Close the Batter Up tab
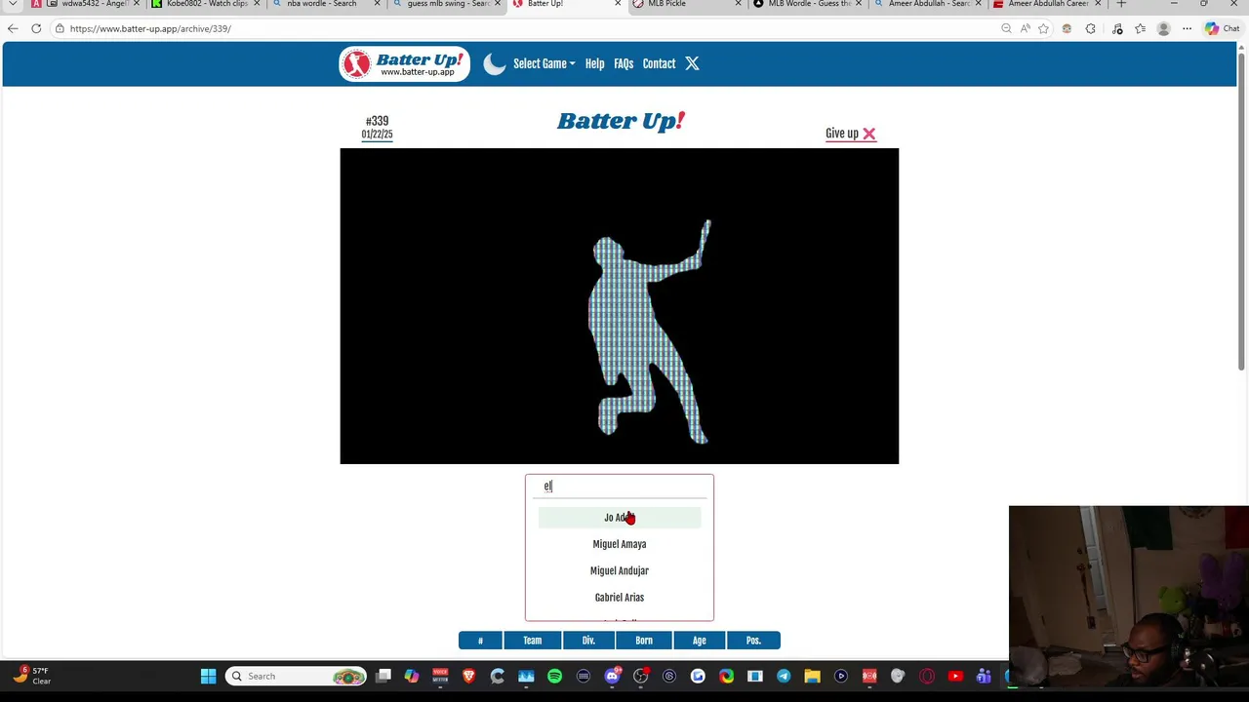The height and width of the screenshot is (702, 1249). [618, 4]
